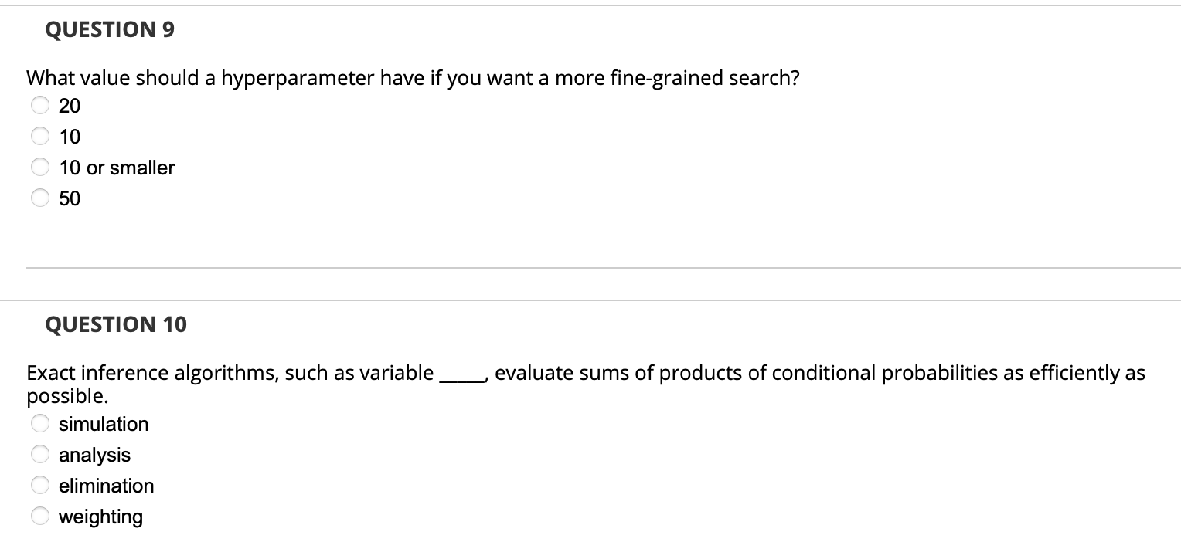Pick the "weighting" answer option
Viewport: 1181px width, 542px height.
[39, 515]
